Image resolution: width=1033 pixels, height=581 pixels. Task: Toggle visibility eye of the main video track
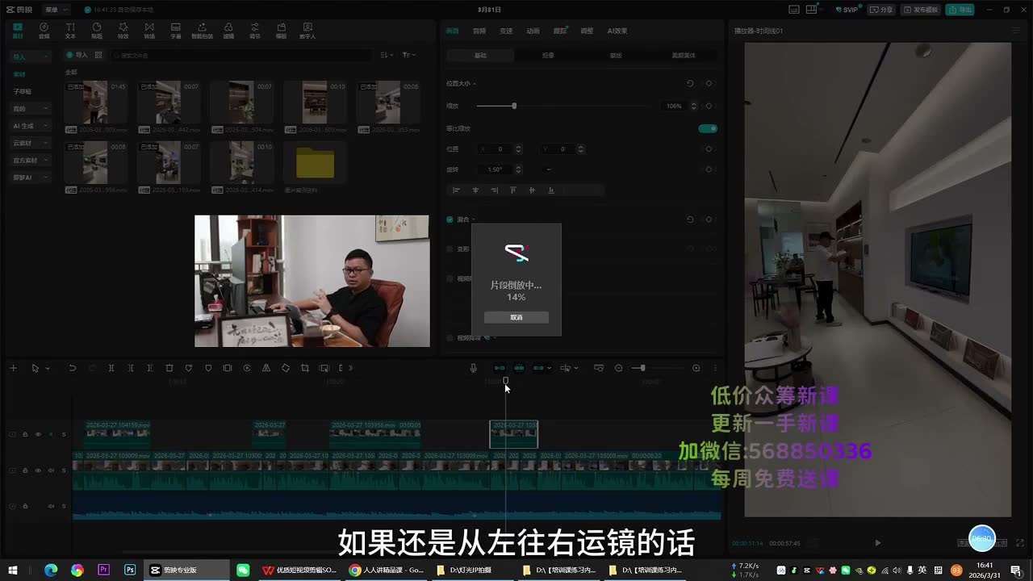point(38,470)
